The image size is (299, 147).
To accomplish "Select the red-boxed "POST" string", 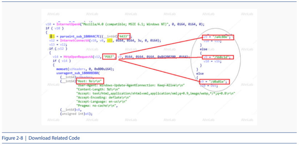I will 109,56.
